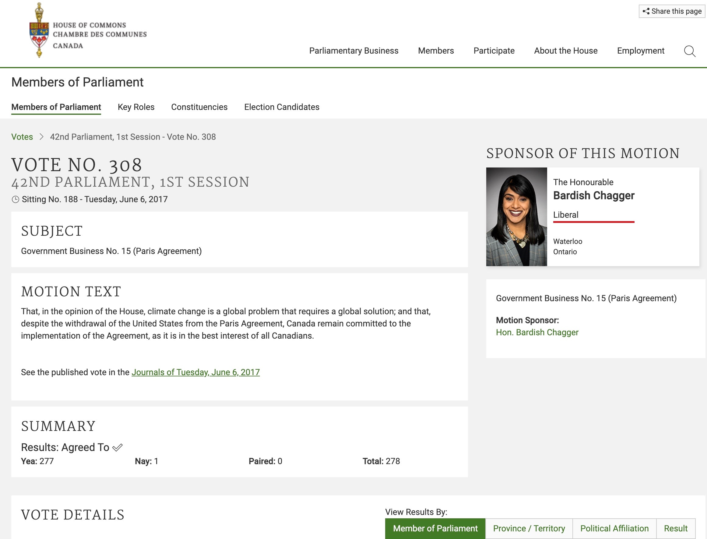Click the Nay: 1 count

[146, 461]
